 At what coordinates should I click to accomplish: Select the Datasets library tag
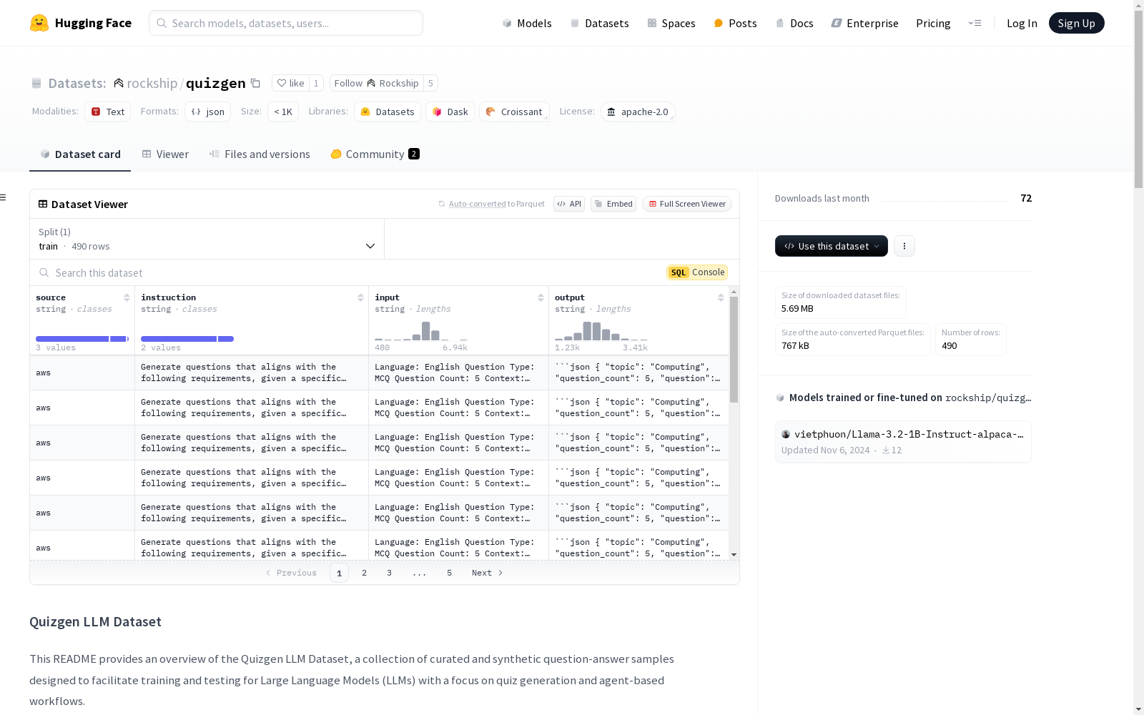coord(388,112)
